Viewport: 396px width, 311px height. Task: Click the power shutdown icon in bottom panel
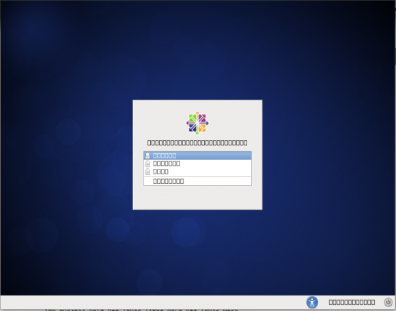(x=388, y=302)
